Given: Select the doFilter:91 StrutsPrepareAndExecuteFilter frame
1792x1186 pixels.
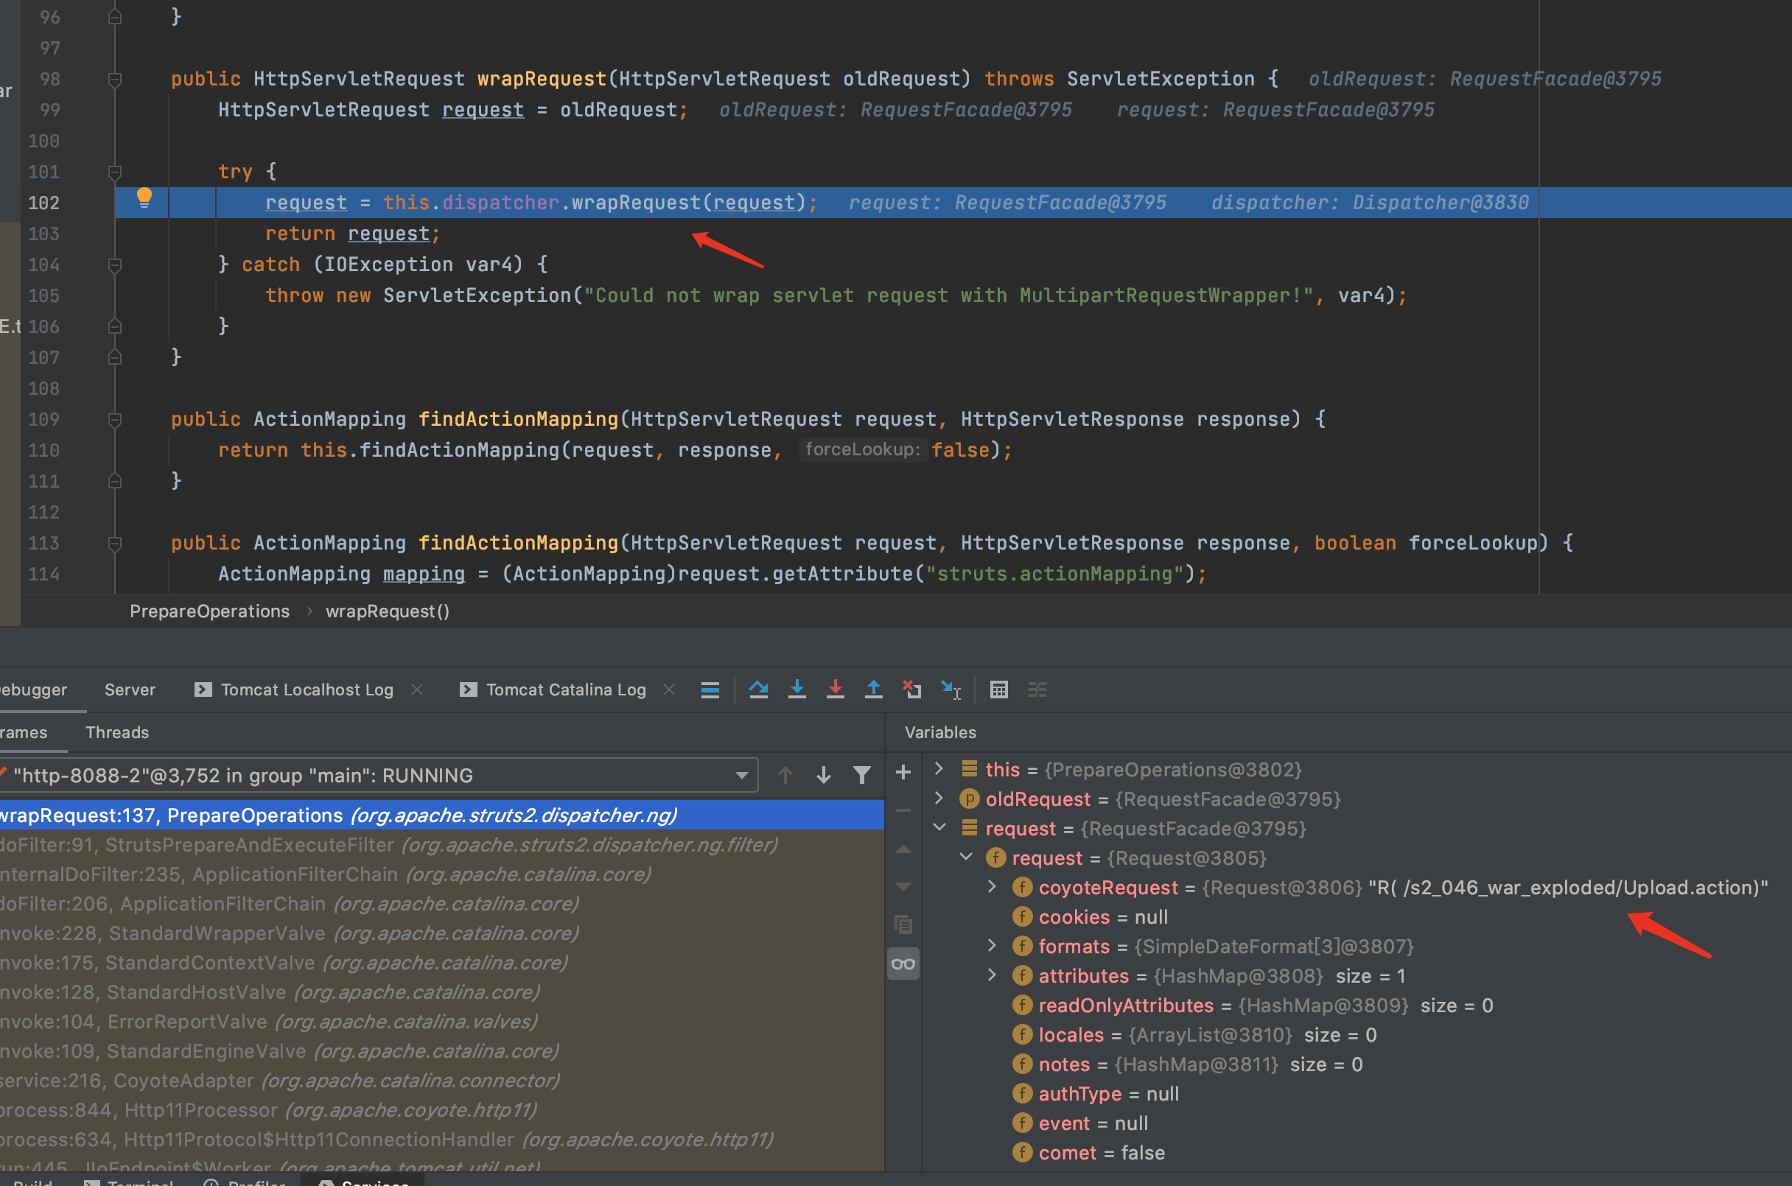Looking at the screenshot, I should coord(442,844).
